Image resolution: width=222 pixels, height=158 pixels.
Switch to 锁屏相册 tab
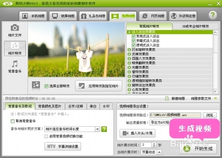[x=63, y=16]
